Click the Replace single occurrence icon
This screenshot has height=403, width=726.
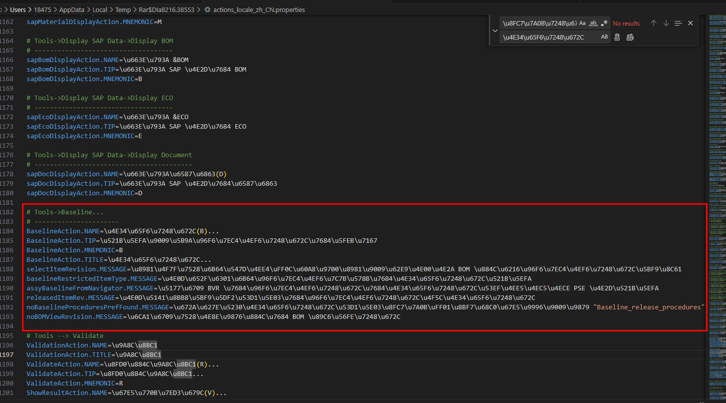tap(617, 37)
